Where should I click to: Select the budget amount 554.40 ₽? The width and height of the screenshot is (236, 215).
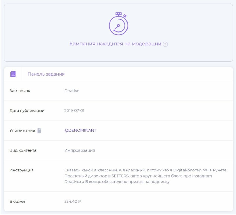73,201
